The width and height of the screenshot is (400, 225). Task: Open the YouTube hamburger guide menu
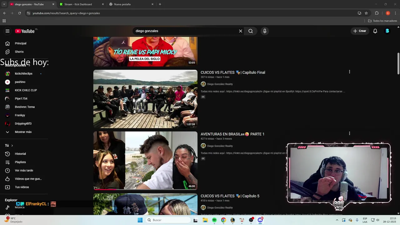point(7,31)
